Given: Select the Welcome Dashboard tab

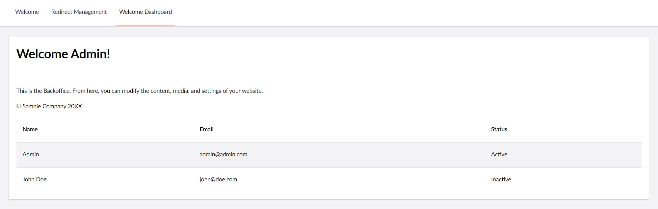Looking at the screenshot, I should (145, 12).
